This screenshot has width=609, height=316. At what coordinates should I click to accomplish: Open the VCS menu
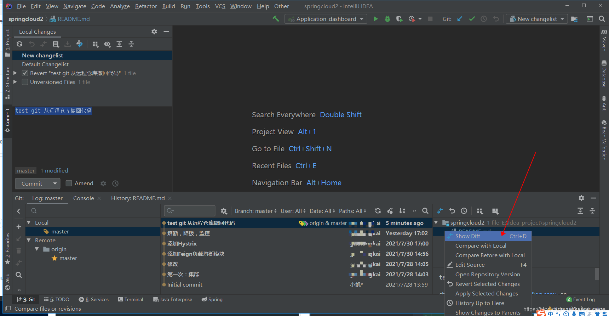220,6
